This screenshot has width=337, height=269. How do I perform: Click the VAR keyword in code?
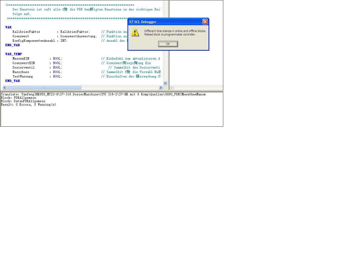tap(8, 27)
